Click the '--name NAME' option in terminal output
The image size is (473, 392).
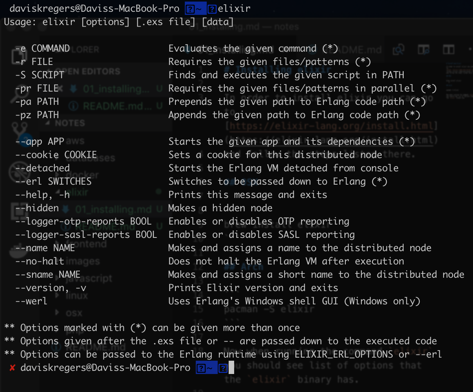pos(45,248)
